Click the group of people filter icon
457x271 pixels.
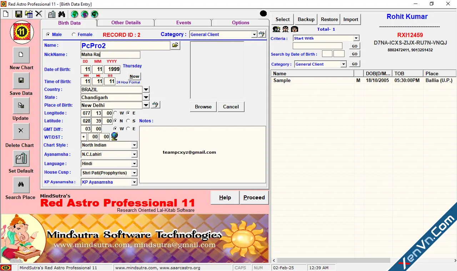point(276,29)
